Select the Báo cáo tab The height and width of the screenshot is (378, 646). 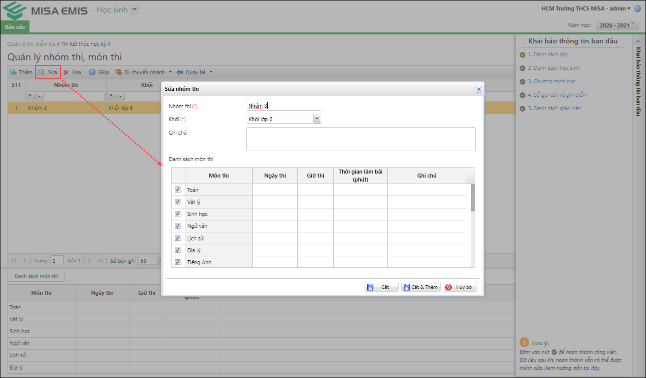pyautogui.click(x=14, y=26)
